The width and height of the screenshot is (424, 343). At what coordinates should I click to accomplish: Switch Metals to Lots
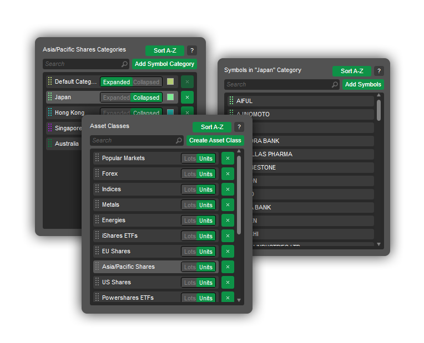click(190, 205)
